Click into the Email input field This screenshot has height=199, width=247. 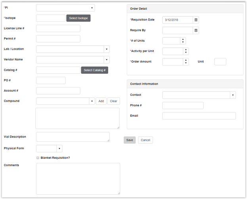click(x=199, y=116)
